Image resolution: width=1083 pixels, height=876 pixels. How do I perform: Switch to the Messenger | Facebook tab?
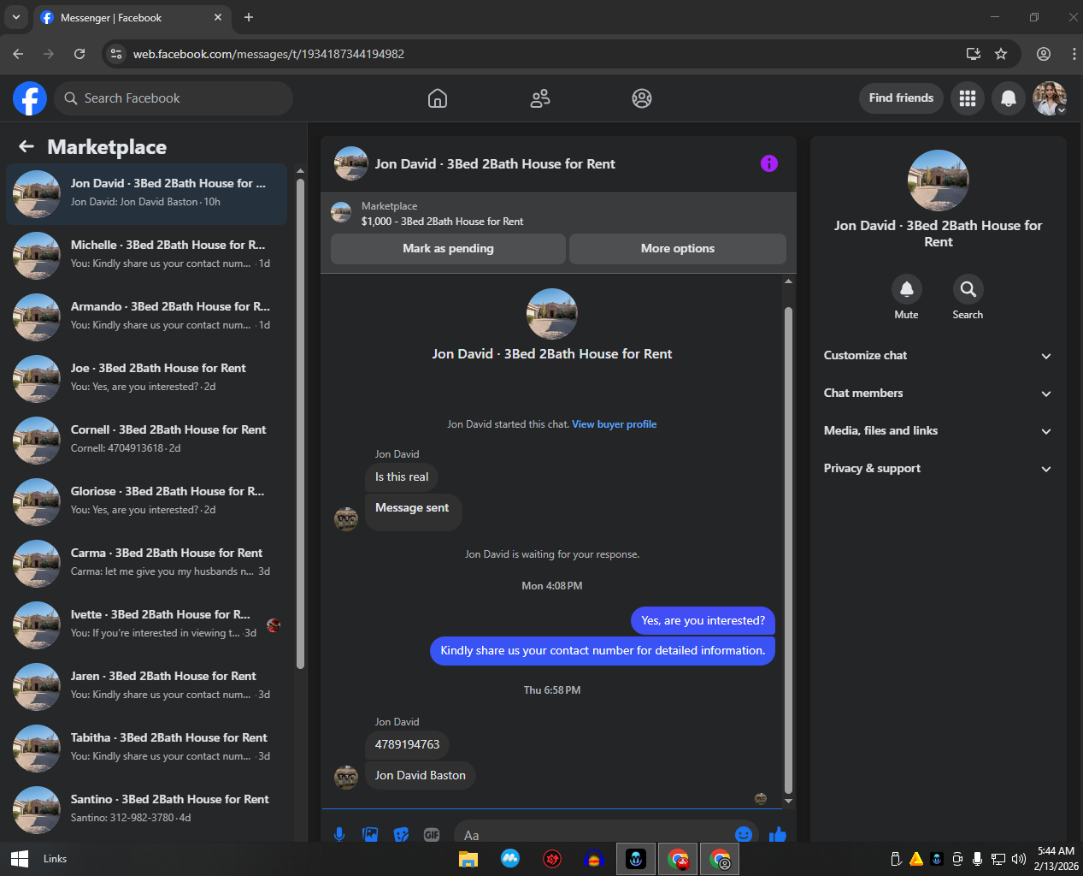132,17
